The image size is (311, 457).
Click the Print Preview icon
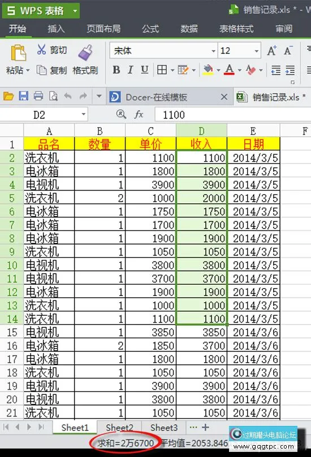[53, 96]
